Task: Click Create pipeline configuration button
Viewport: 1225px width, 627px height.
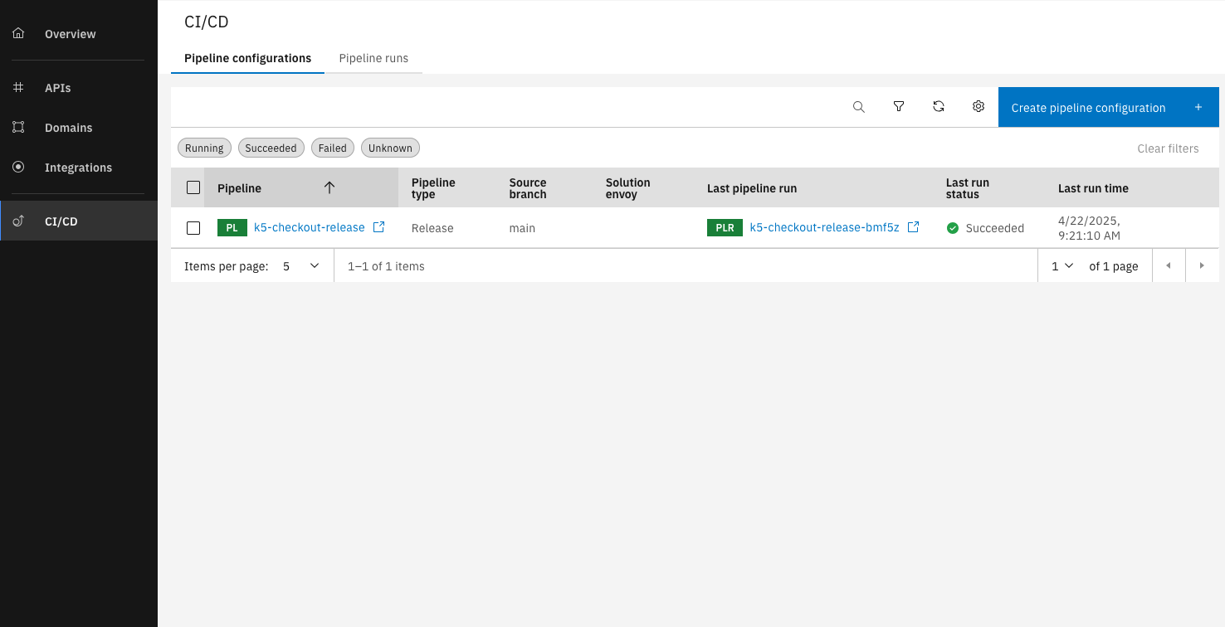Action: pos(1107,108)
